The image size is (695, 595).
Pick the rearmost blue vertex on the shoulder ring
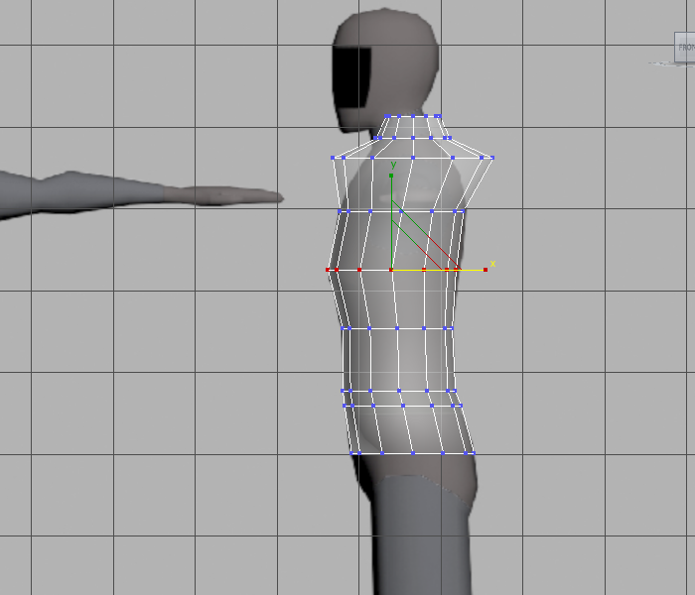pyautogui.click(x=492, y=158)
